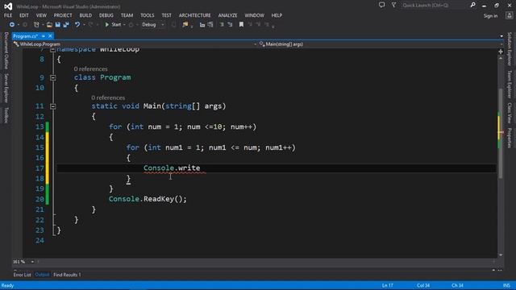Image resolution: width=516 pixels, height=290 pixels.
Task: Collapse the namespace outlining block
Action: 52,50
